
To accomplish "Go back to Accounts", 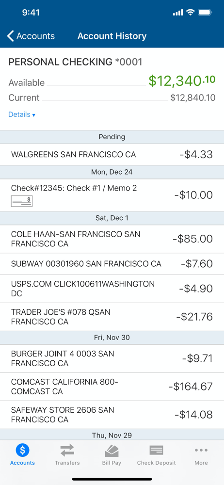I will tap(31, 36).
